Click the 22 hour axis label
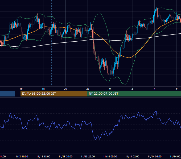This screenshot has width=181, height=159. [x=88, y=89]
